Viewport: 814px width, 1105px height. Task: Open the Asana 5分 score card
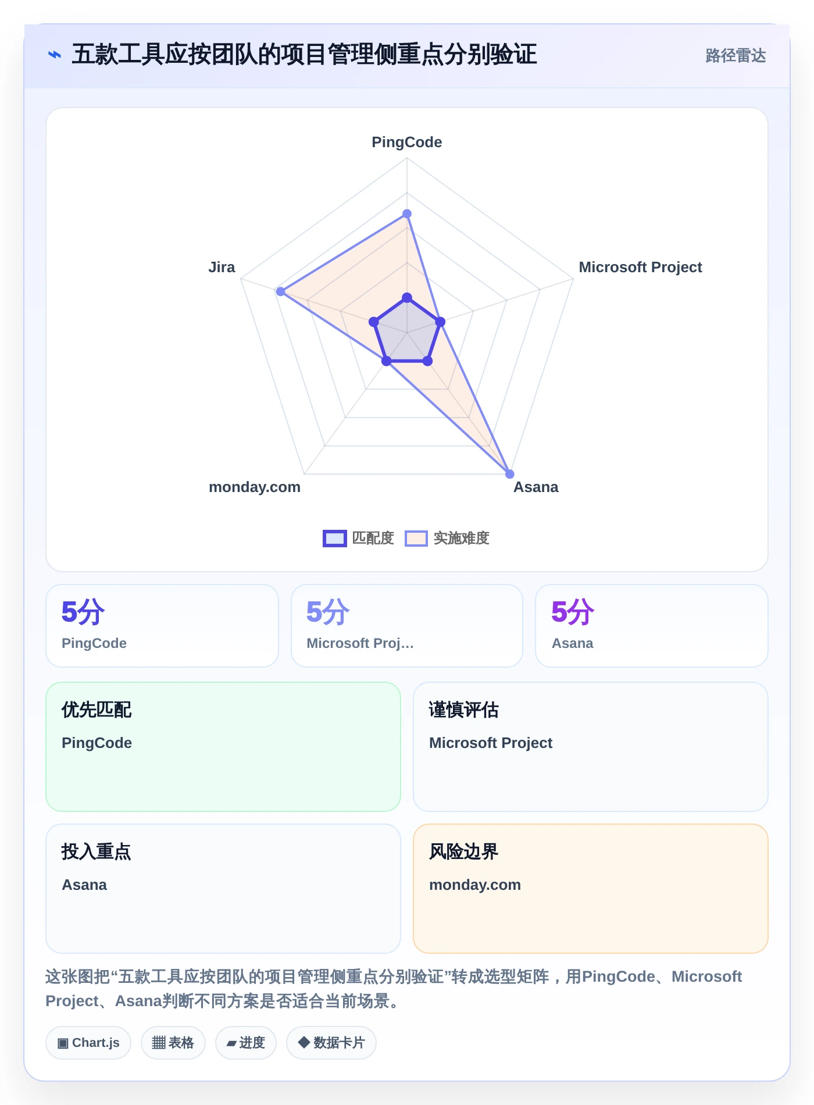pos(652,626)
